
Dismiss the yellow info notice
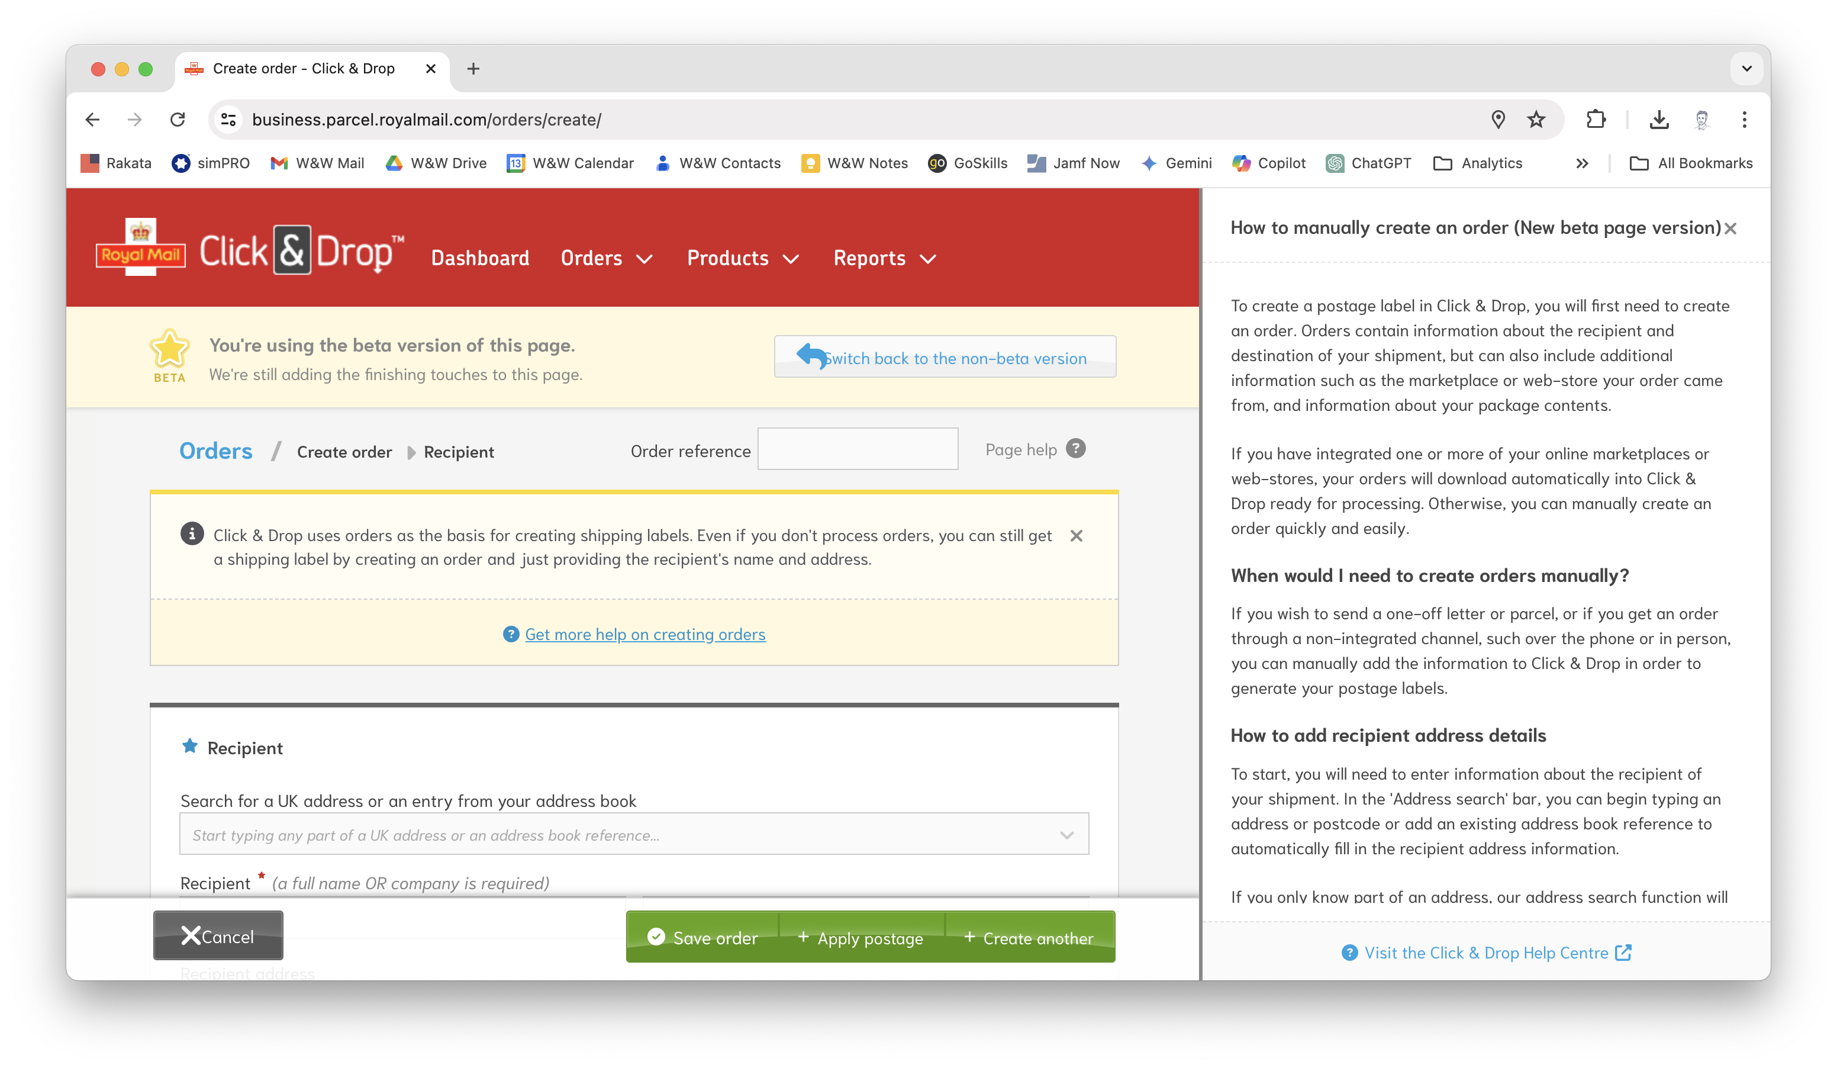[x=1076, y=536]
